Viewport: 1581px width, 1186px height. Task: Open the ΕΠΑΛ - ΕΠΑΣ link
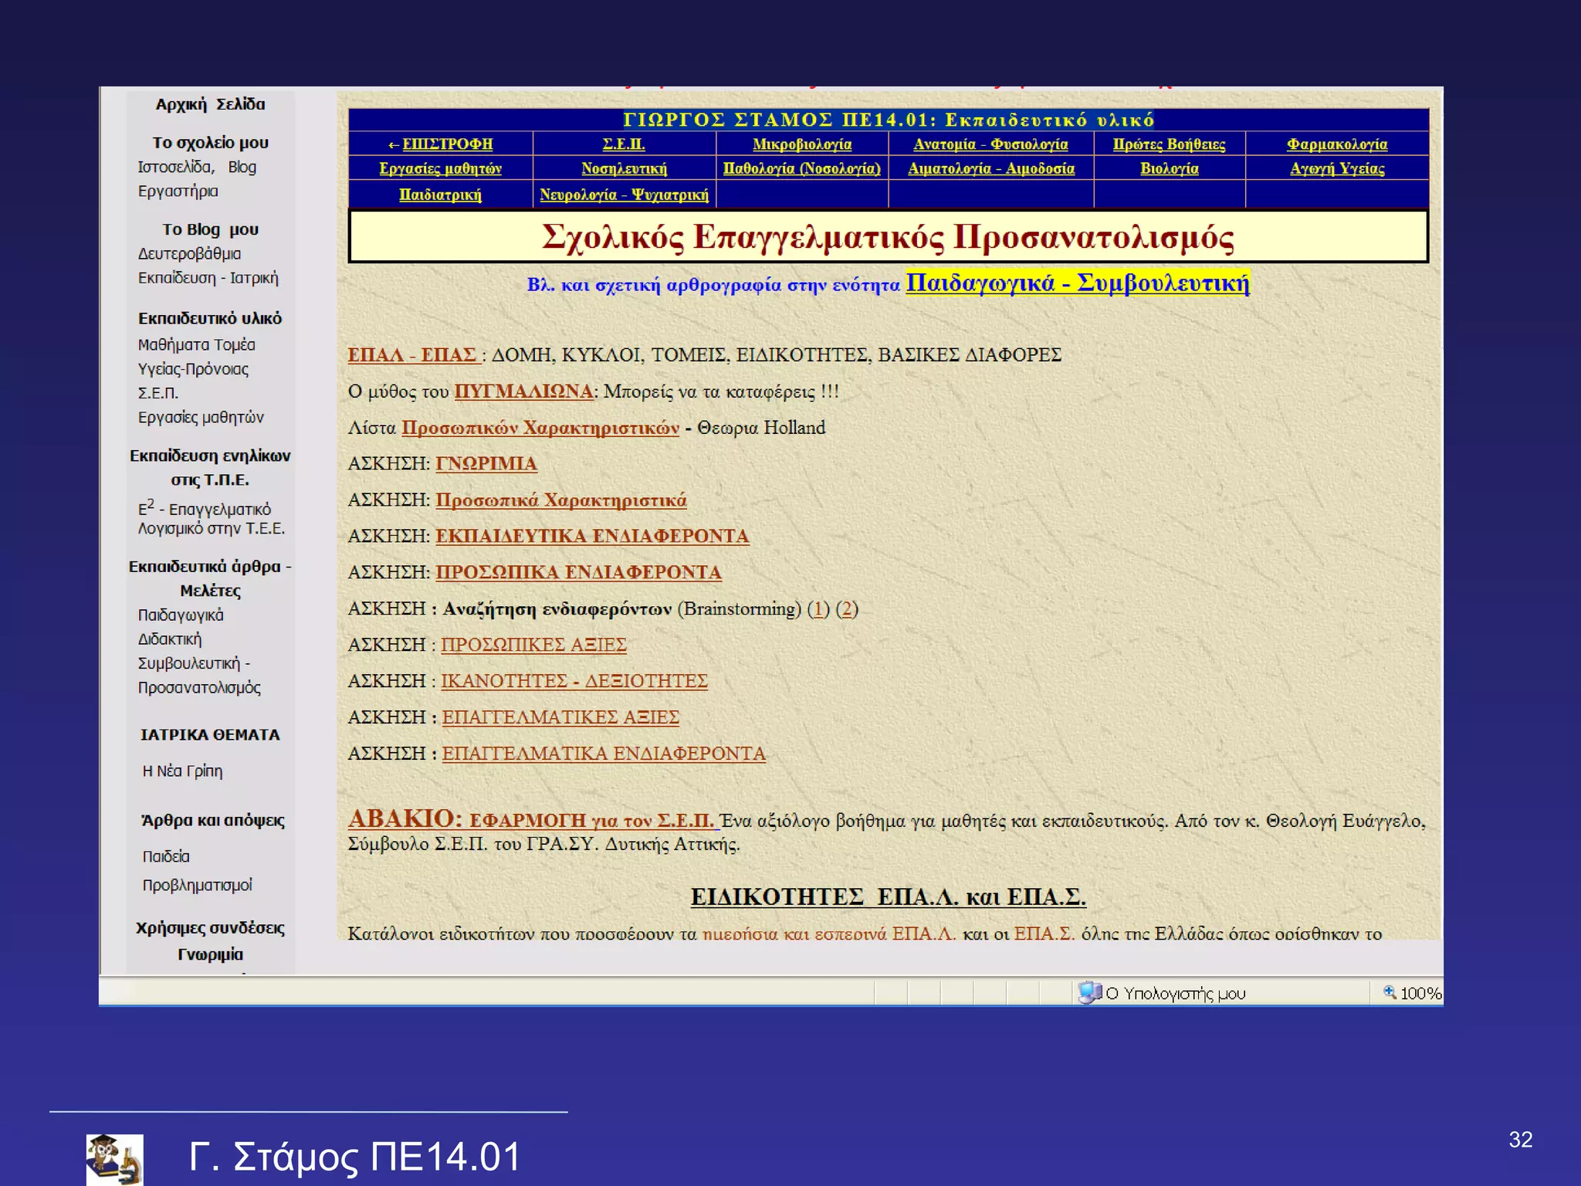pos(411,355)
